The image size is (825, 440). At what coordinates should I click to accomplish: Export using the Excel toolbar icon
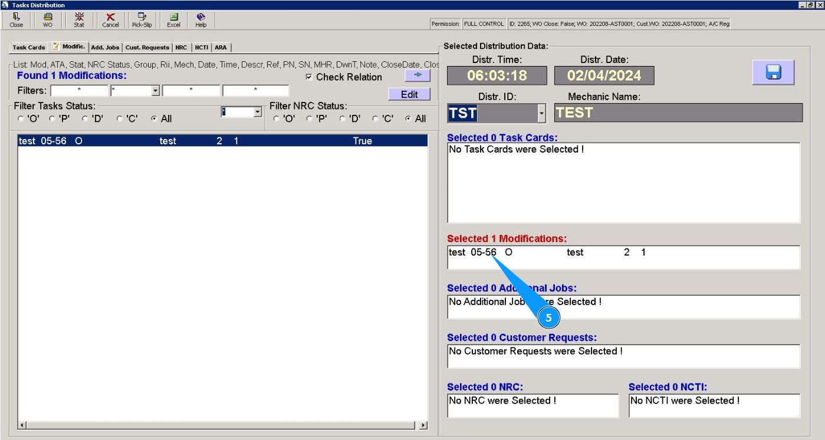[173, 20]
